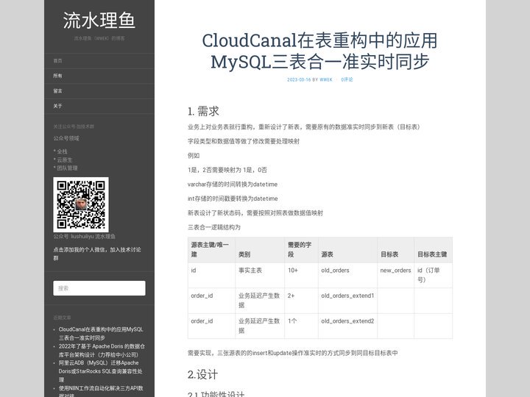The width and height of the screenshot is (530, 397).
Task: Go to 首页 in sidebar menu
Action: tap(57, 61)
